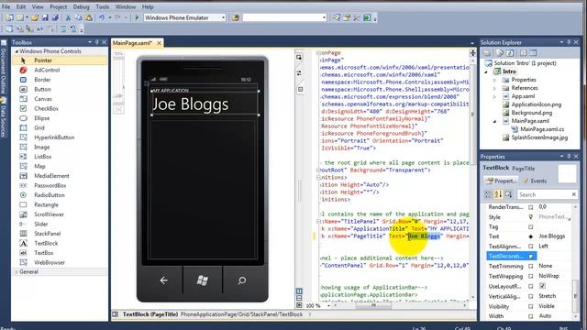Select the Border control in Toolbox
Screen dimensions: 587x330
coord(60,80)
